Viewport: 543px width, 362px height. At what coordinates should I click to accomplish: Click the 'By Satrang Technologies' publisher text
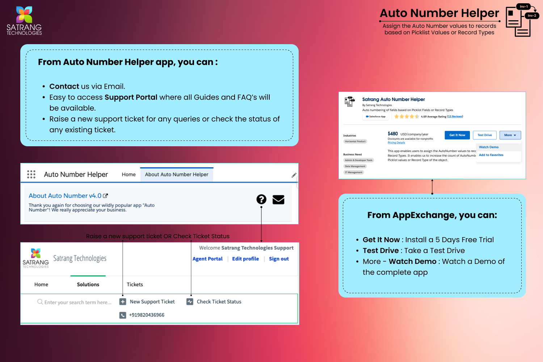[x=377, y=105]
